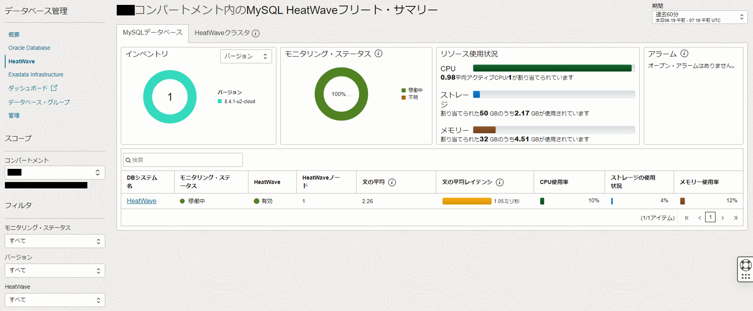Click the Alarms panel info icon

click(684, 53)
